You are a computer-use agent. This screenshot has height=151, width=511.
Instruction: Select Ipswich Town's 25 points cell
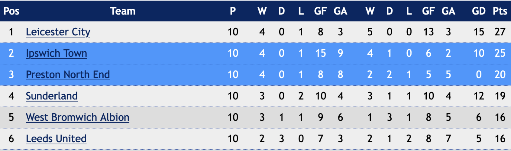pos(500,53)
